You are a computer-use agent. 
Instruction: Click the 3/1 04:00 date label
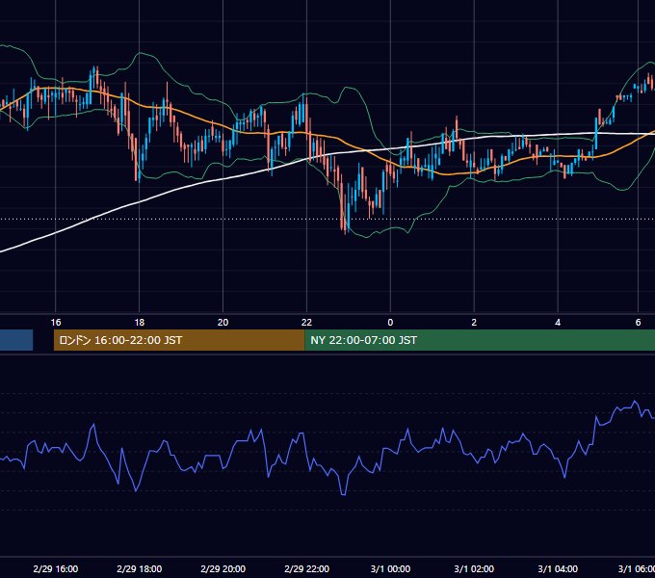click(558, 568)
